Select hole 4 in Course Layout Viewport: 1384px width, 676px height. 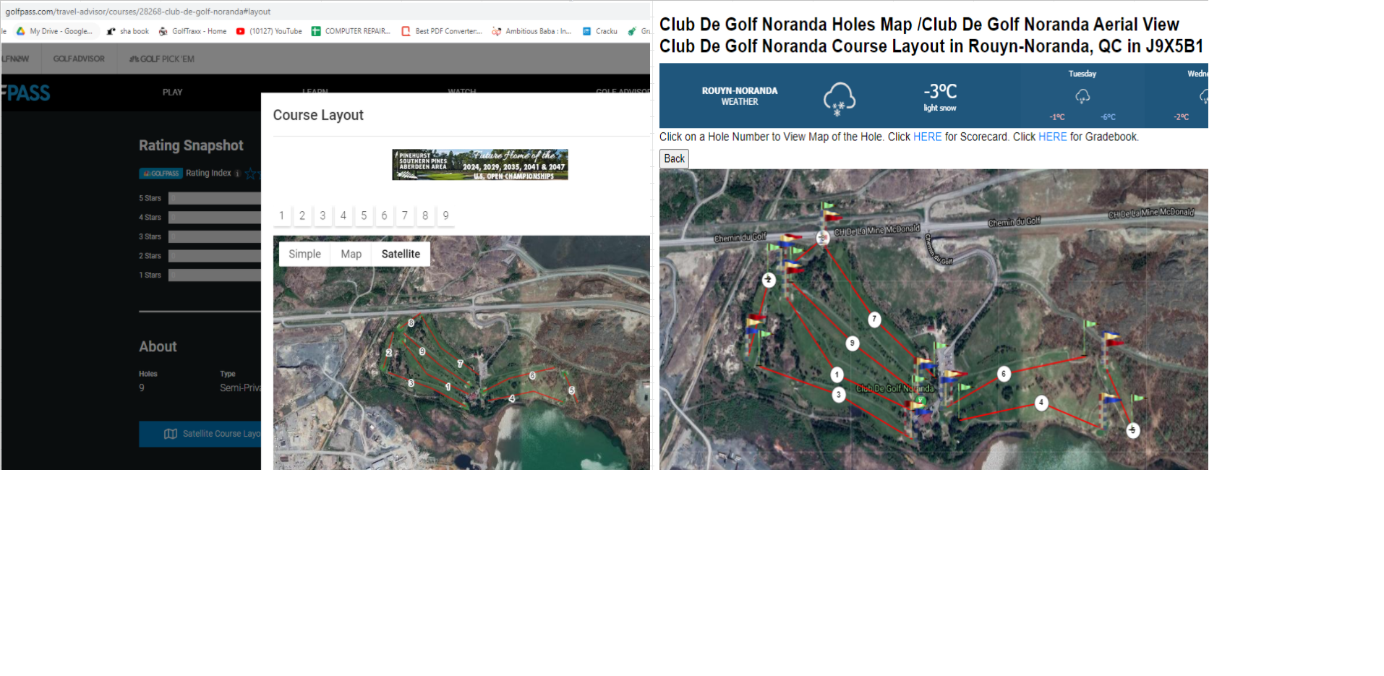343,215
